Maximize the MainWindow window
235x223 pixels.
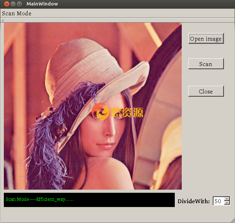pyautogui.click(x=19, y=4)
